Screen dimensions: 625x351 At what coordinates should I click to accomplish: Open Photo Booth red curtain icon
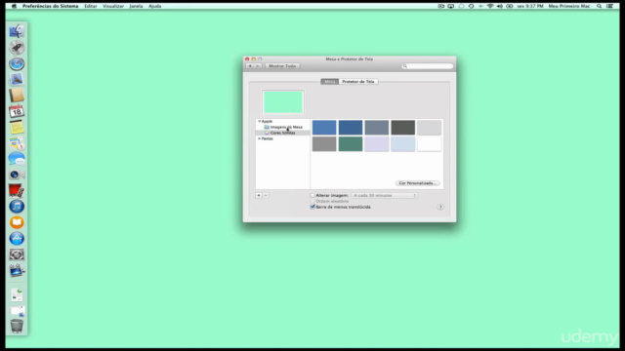pyautogui.click(x=17, y=191)
